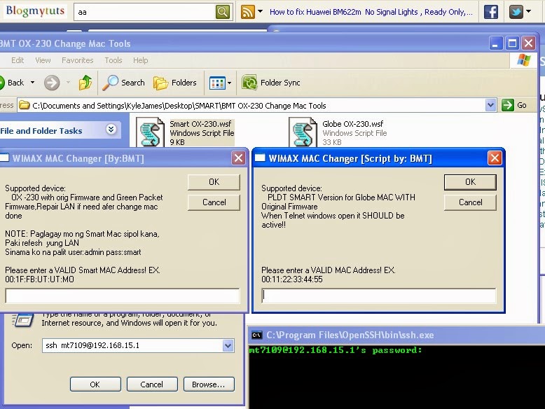Open the Tools menu
Screen dimensions: 545x409
click(113, 60)
